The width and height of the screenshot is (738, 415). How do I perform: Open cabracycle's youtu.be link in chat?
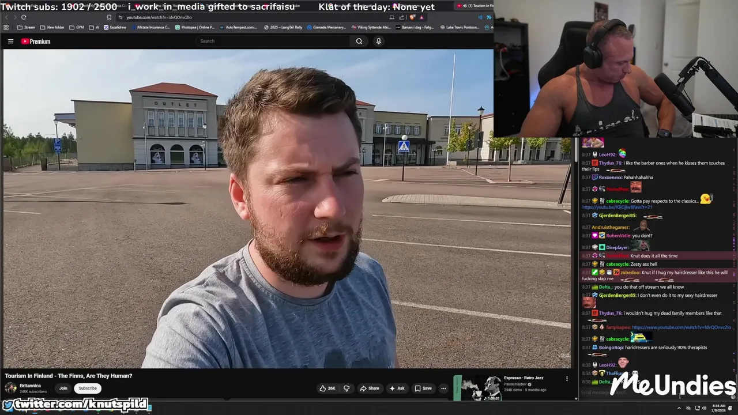click(617, 207)
